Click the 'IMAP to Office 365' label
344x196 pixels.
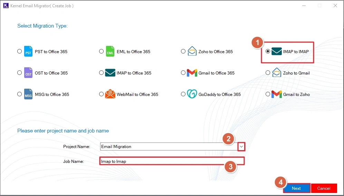(x=134, y=73)
